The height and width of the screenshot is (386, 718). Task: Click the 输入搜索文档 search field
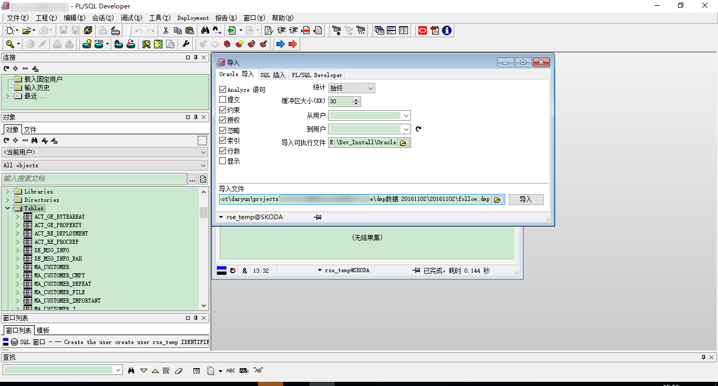click(x=95, y=179)
